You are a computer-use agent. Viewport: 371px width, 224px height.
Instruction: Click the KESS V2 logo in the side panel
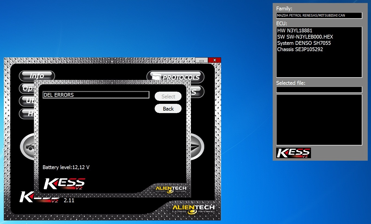coord(294,153)
